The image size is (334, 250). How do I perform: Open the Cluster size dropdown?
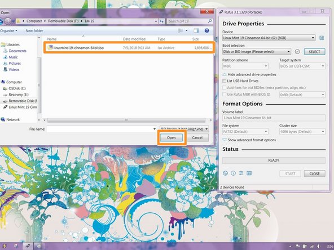(302, 132)
